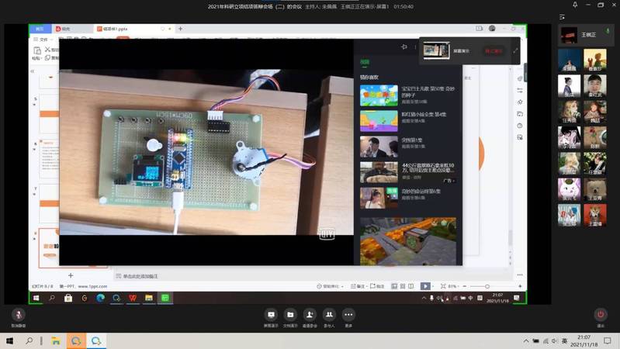The image size is (620, 349).
Task: Click the invite participants icon
Action: pyautogui.click(x=310, y=315)
